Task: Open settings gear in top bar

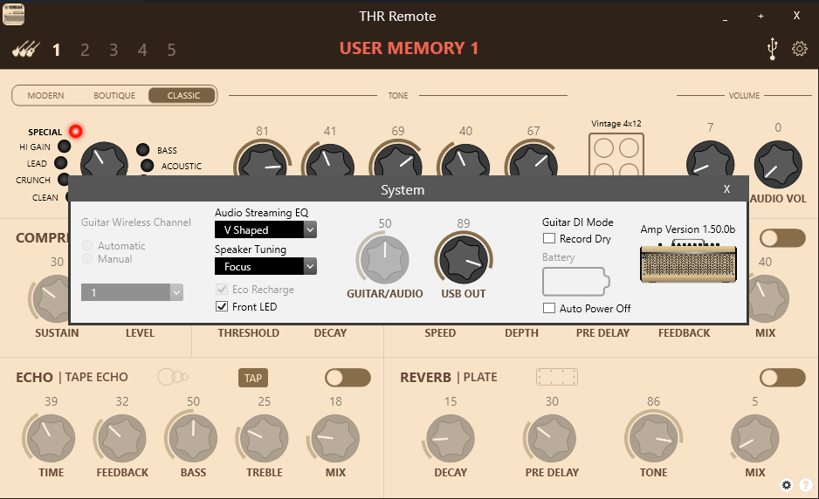Action: pyautogui.click(x=799, y=49)
